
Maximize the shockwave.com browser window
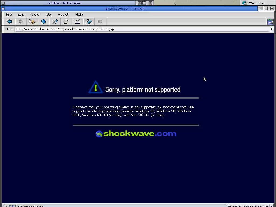pyautogui.click(x=266, y=8)
